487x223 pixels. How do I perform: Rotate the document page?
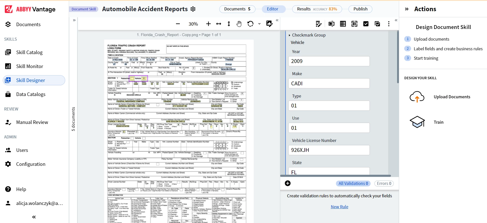pos(250,24)
